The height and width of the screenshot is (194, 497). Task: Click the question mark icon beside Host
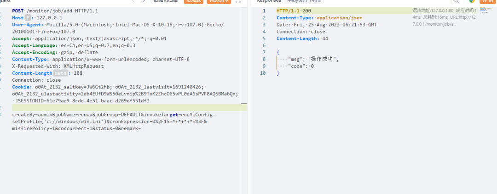[27, 17]
